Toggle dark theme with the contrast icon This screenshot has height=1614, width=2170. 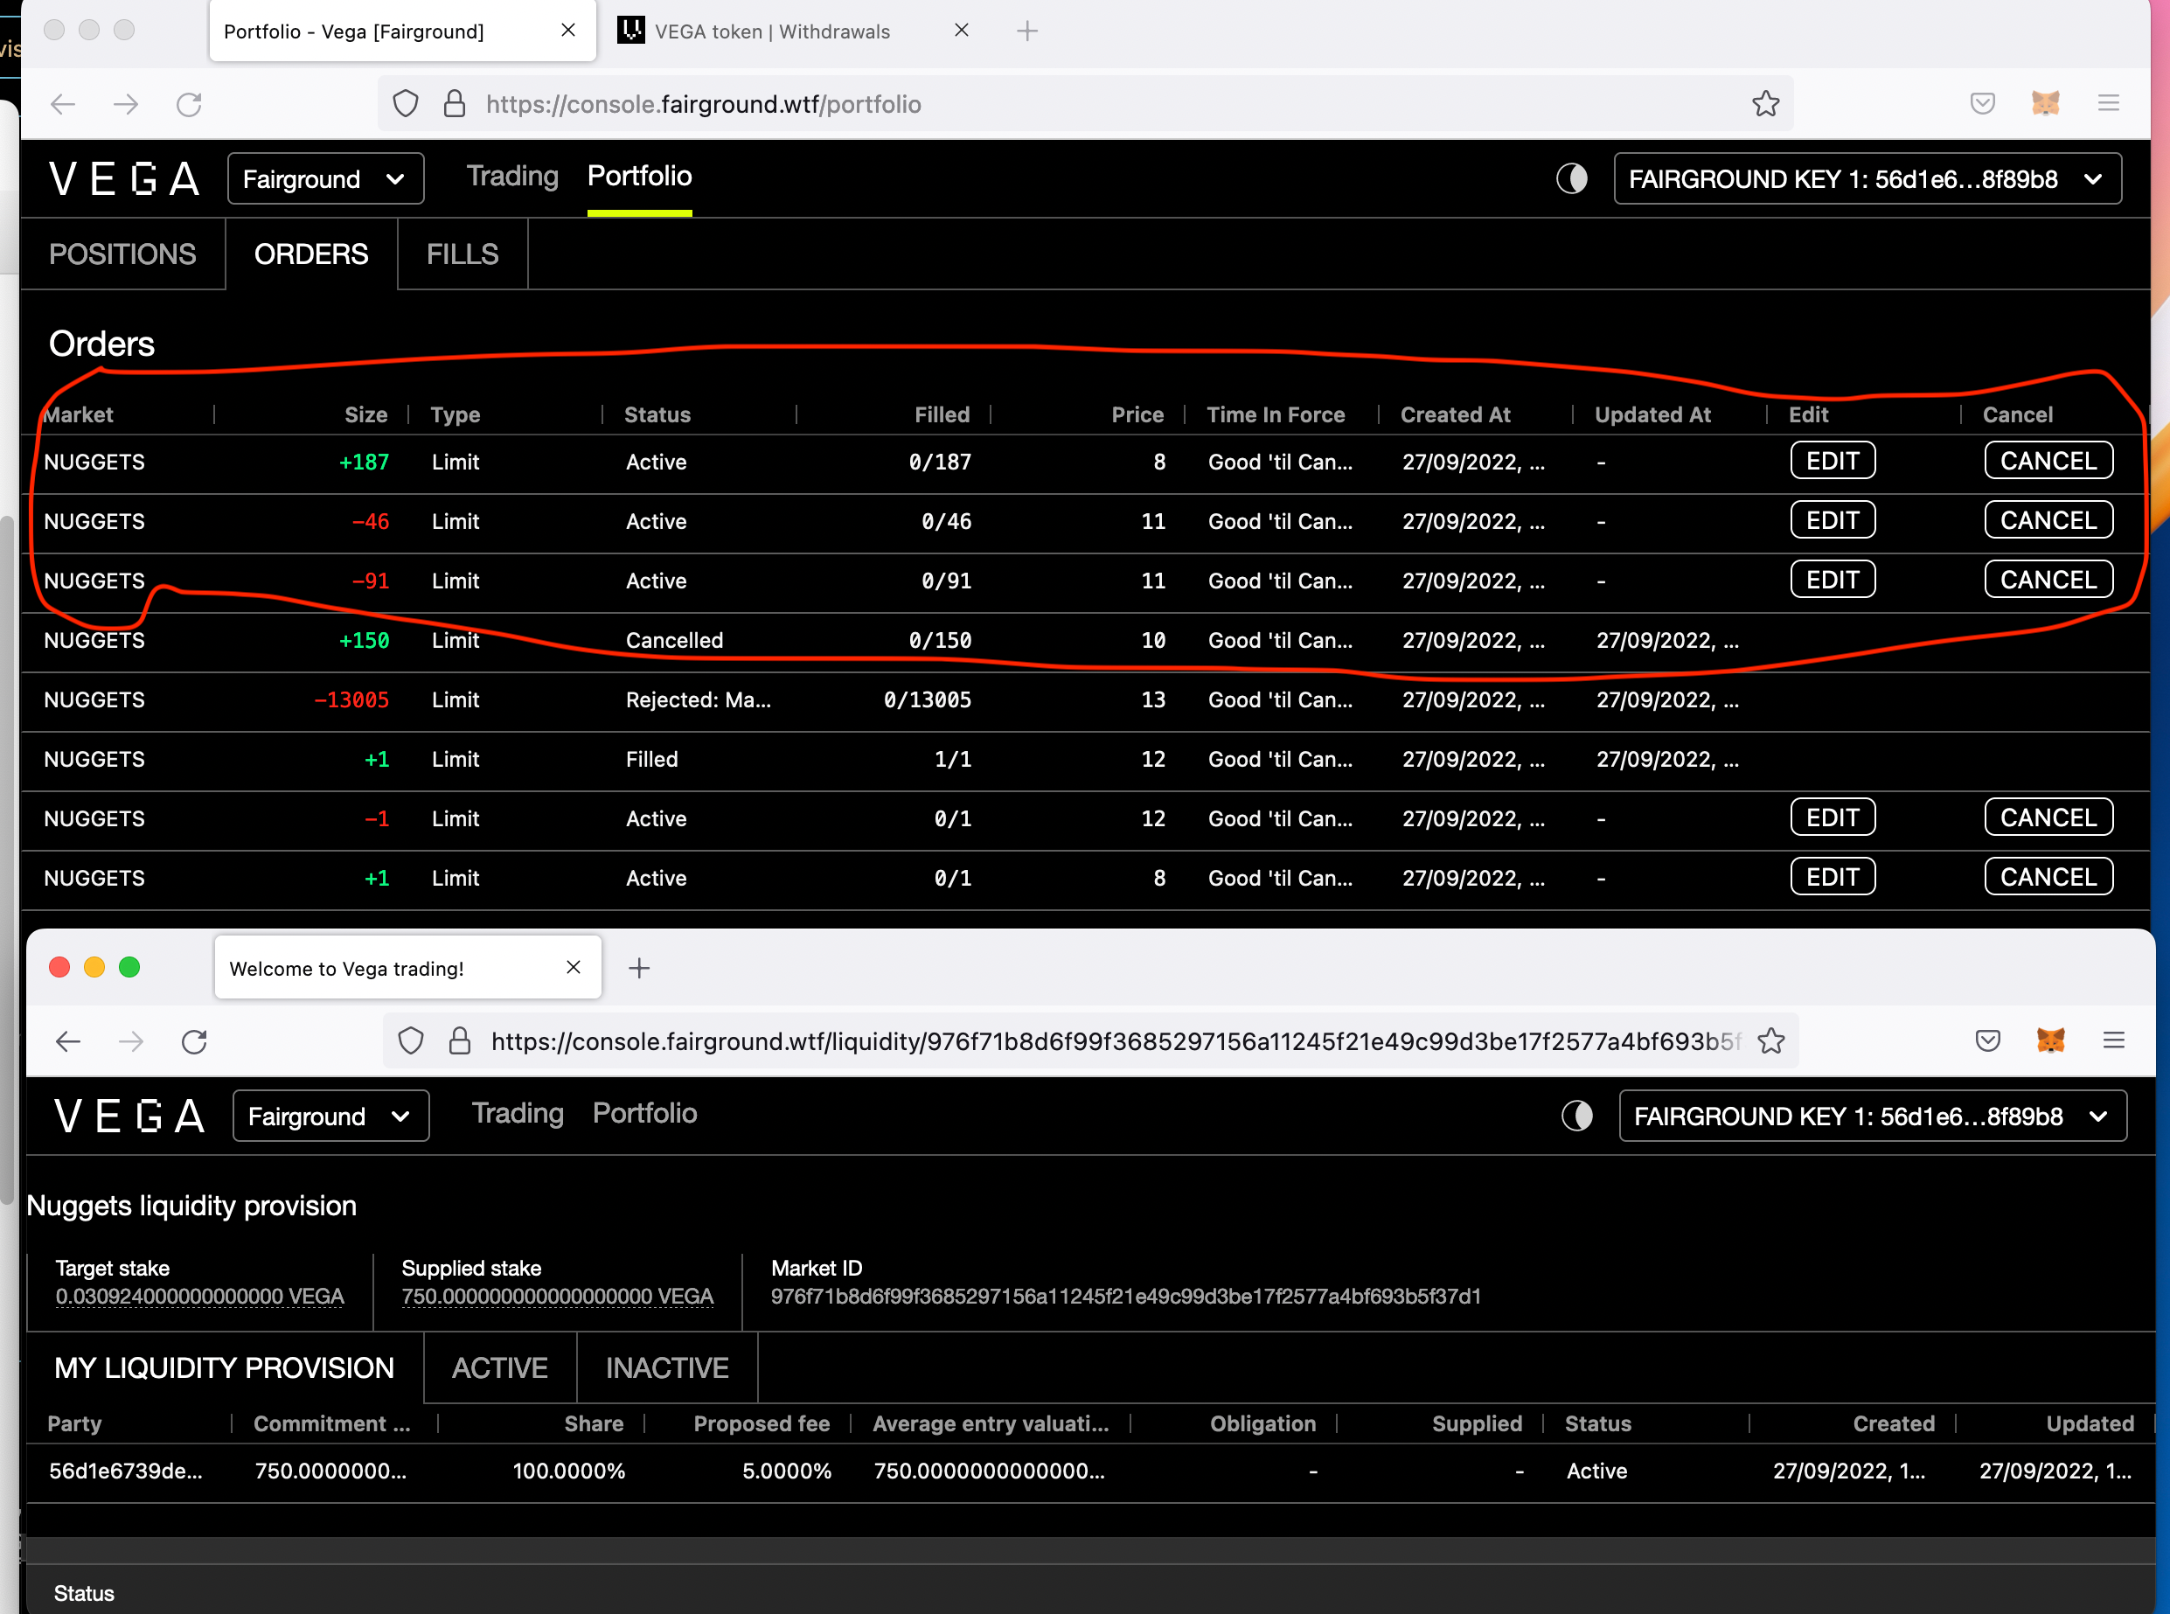click(x=1571, y=177)
